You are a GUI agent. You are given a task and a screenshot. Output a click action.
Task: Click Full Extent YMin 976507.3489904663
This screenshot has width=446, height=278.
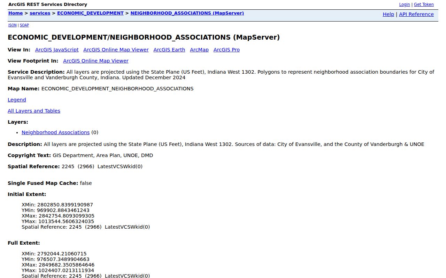55,259
